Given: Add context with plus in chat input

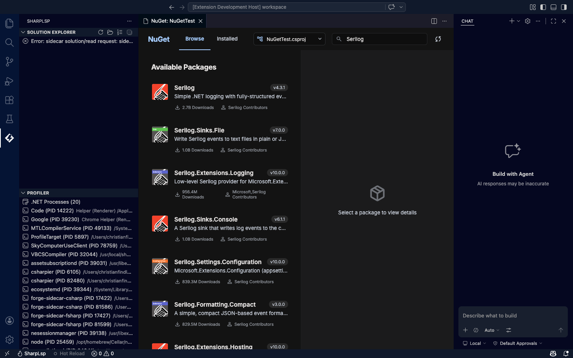Looking at the screenshot, I should click(465, 330).
